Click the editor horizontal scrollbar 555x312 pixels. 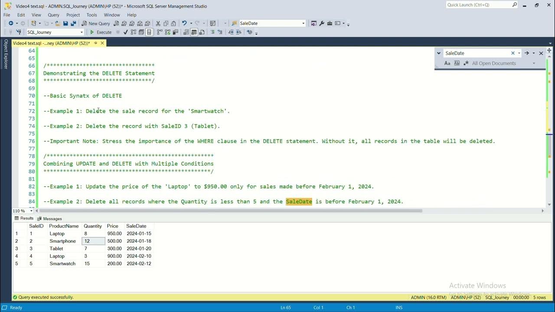point(230,211)
